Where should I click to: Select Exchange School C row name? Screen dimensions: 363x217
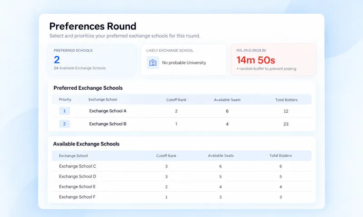77,166
